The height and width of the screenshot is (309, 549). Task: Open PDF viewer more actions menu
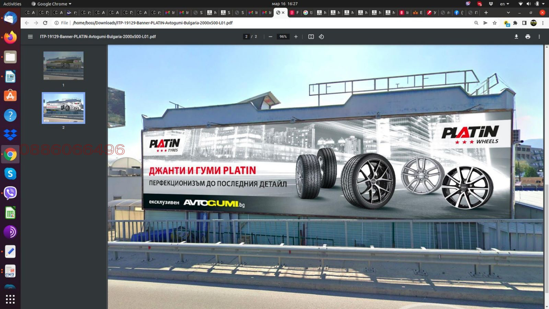[539, 37]
